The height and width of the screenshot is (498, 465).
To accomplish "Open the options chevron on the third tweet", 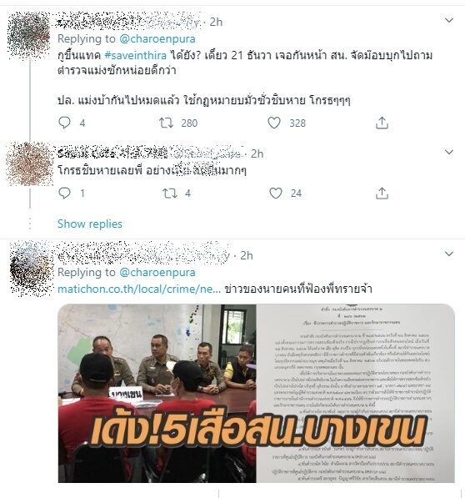I will point(449,254).
